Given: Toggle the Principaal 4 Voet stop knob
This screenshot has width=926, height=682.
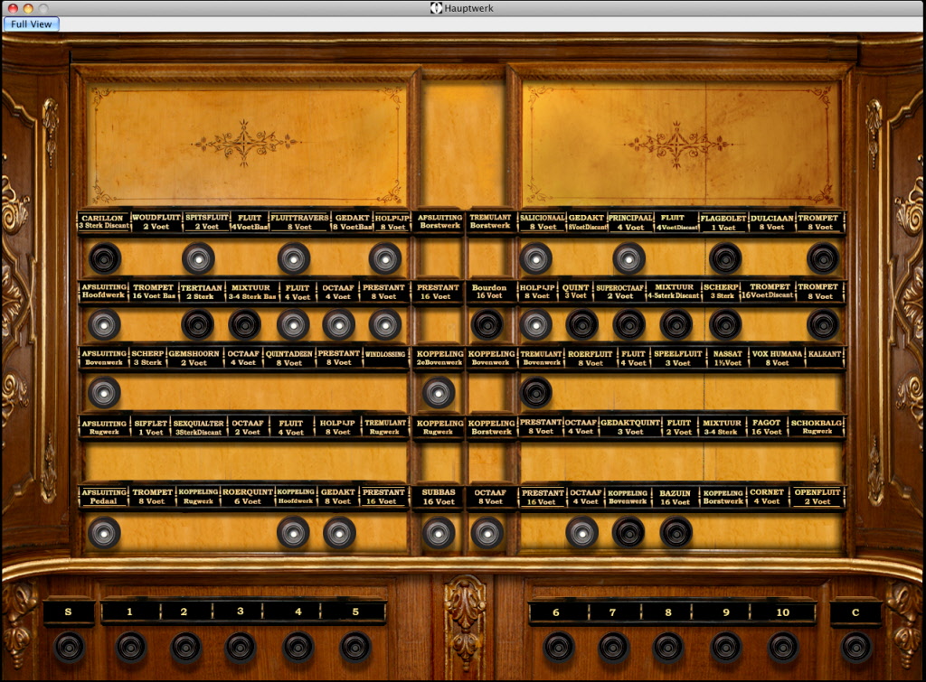Looking at the screenshot, I should pyautogui.click(x=629, y=258).
